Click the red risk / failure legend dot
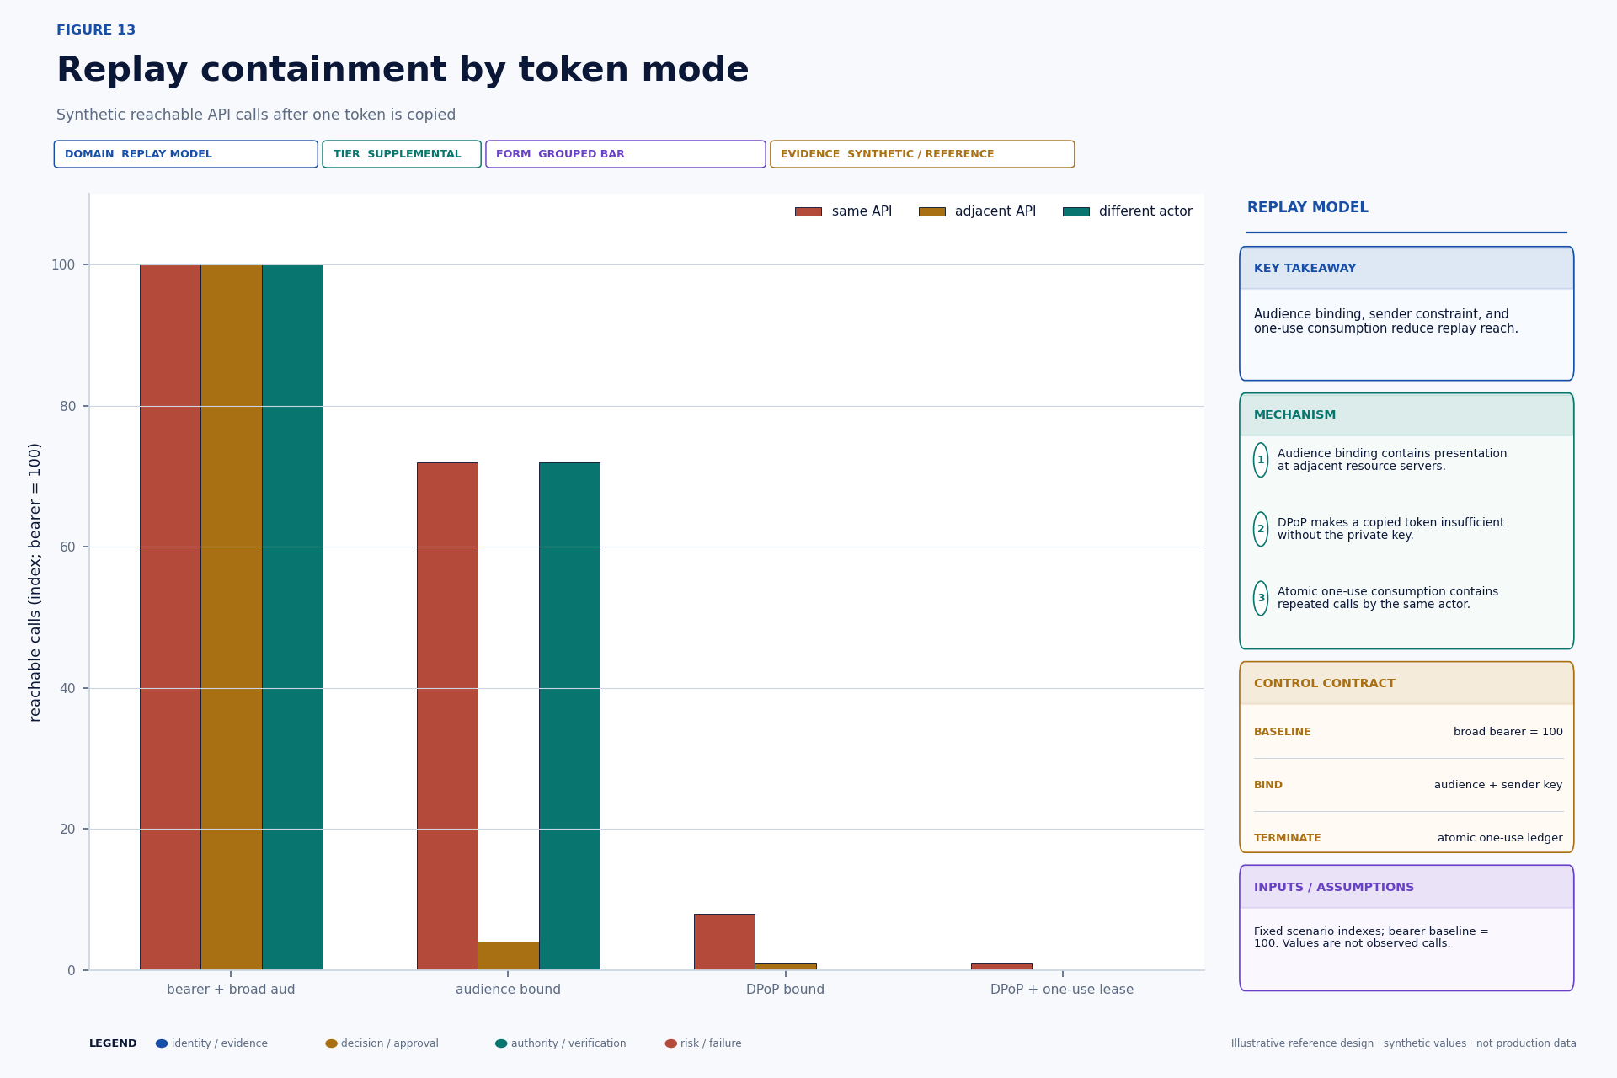The height and width of the screenshot is (1078, 1617). [x=670, y=1043]
